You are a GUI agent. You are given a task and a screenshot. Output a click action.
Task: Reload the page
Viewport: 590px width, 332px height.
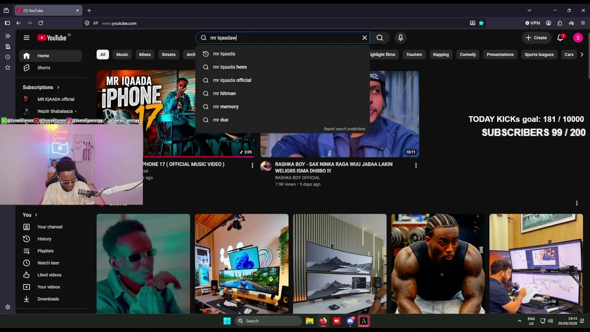pos(41,23)
